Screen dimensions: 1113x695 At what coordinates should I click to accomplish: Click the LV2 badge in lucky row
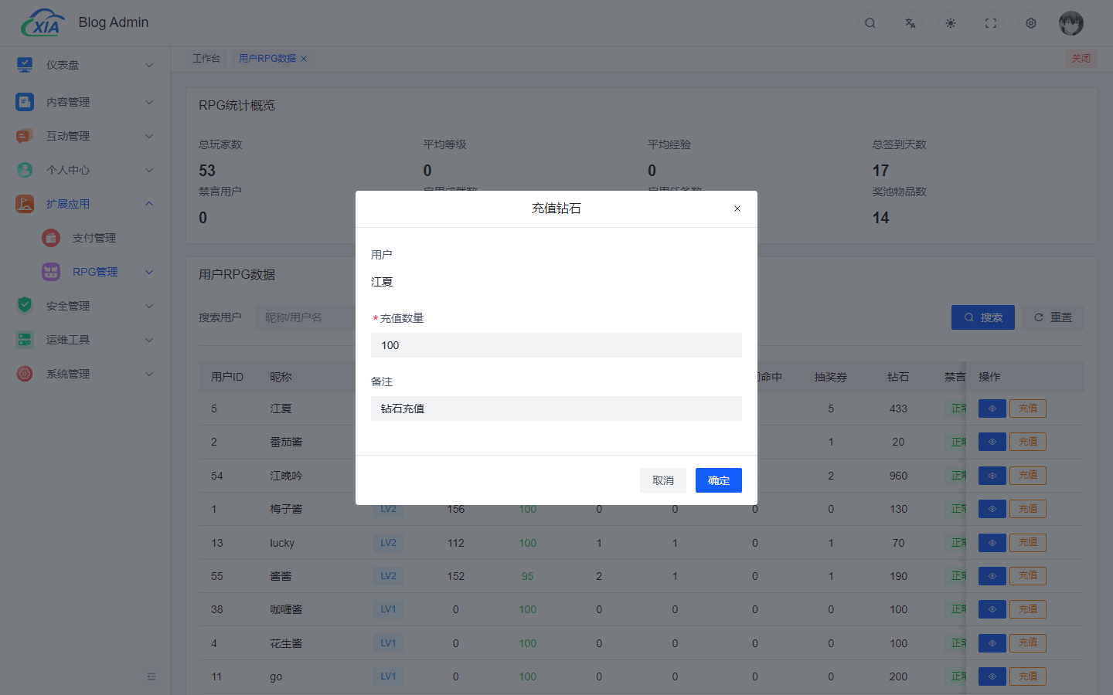point(388,543)
